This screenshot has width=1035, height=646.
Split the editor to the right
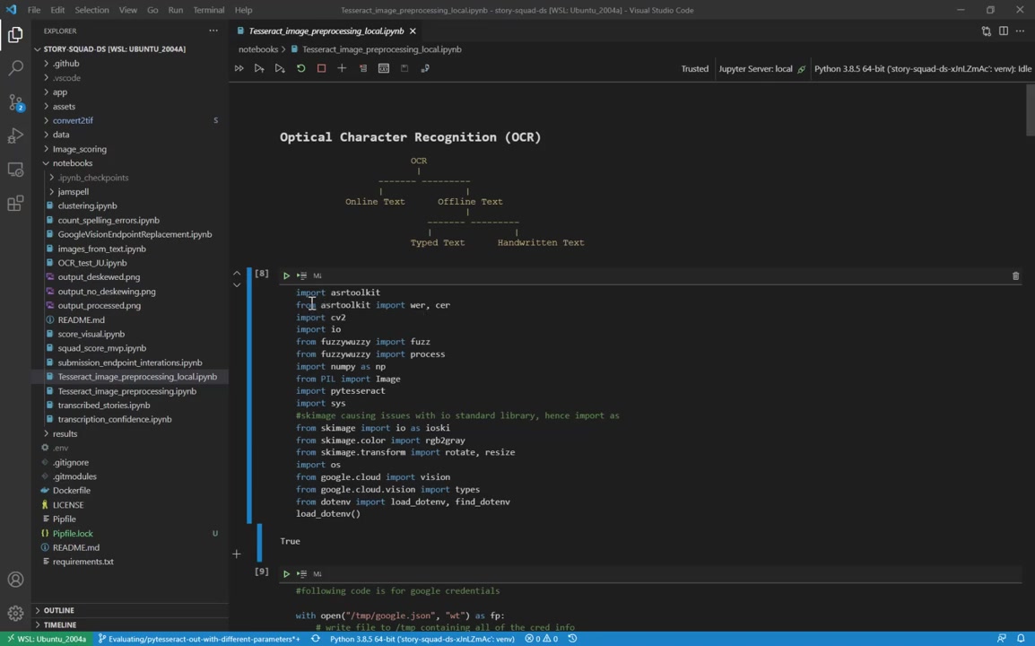(x=1004, y=31)
